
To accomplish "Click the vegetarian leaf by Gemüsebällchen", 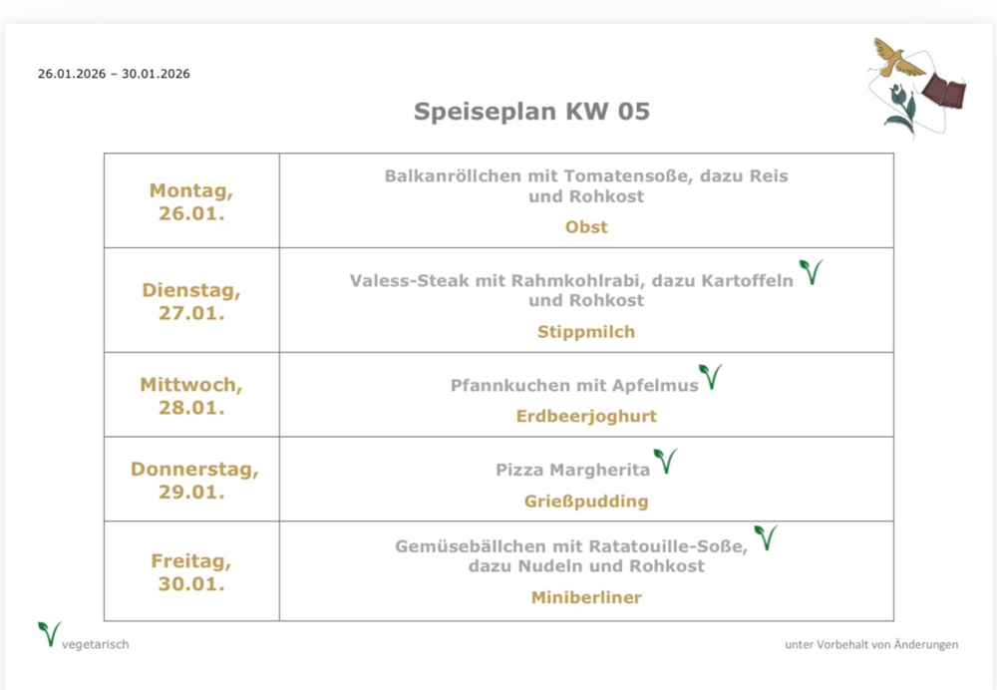I will point(765,538).
